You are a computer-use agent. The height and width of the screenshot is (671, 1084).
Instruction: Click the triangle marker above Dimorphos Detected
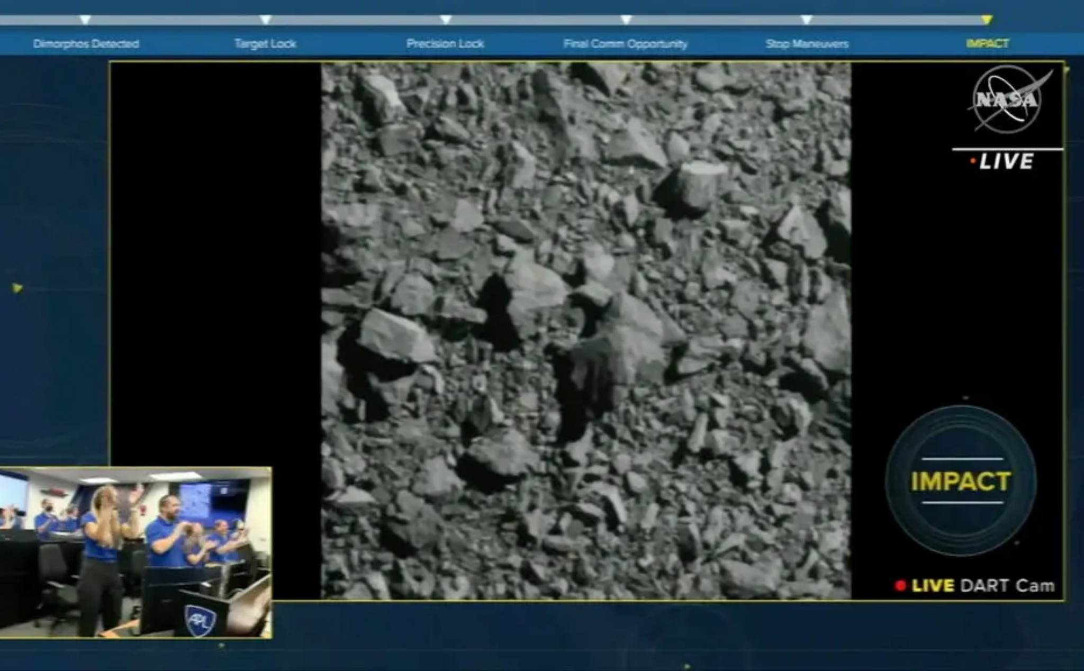coord(85,20)
